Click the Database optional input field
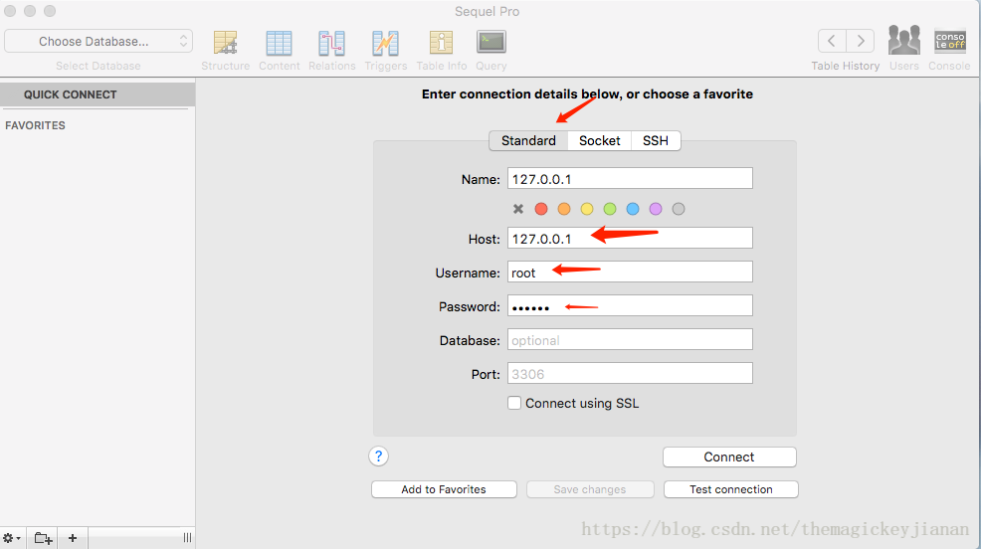The width and height of the screenshot is (981, 549). (x=630, y=339)
